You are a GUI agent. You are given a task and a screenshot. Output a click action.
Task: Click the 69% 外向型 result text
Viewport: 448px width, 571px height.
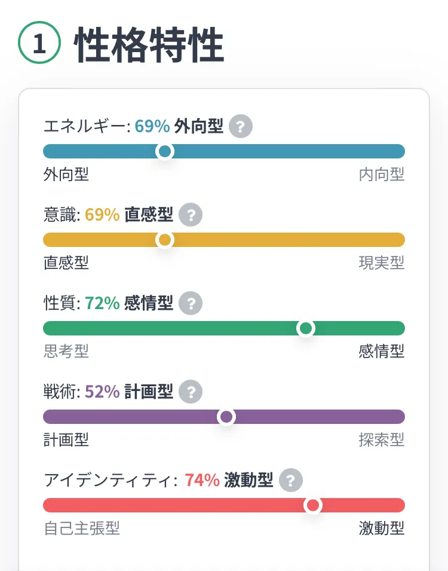(x=179, y=127)
